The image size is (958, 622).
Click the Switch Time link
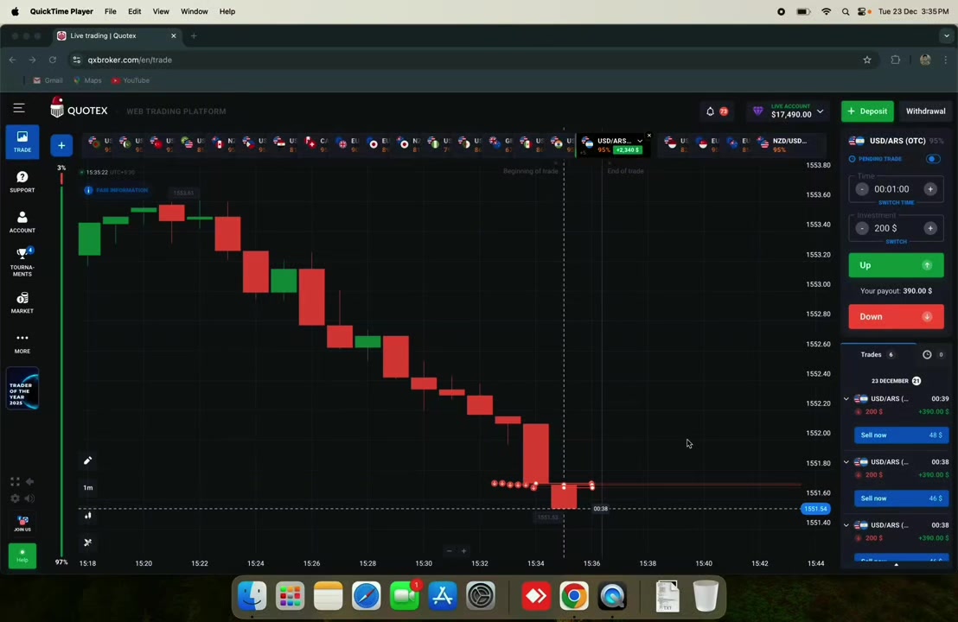[896, 203]
